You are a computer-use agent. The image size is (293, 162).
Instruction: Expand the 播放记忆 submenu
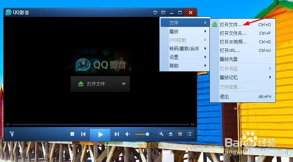pyautogui.click(x=243, y=77)
